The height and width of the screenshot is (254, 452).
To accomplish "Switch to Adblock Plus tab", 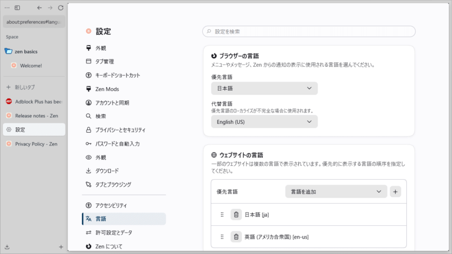I will pos(34,102).
